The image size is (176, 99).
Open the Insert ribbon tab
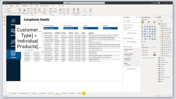tap(17, 6)
